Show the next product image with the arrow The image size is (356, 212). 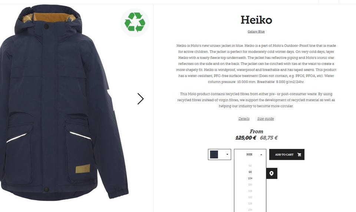[x=141, y=99]
